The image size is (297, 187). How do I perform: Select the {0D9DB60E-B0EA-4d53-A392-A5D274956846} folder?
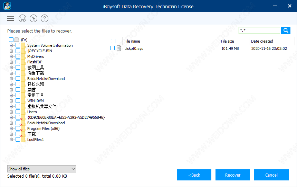[66, 117]
